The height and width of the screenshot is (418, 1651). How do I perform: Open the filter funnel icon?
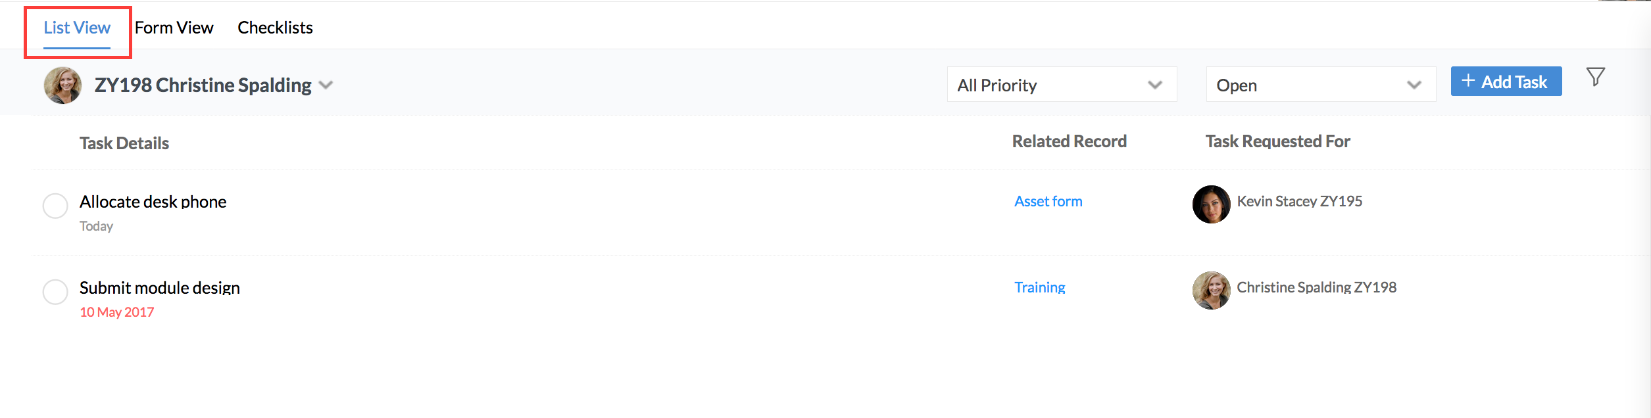[x=1595, y=77]
